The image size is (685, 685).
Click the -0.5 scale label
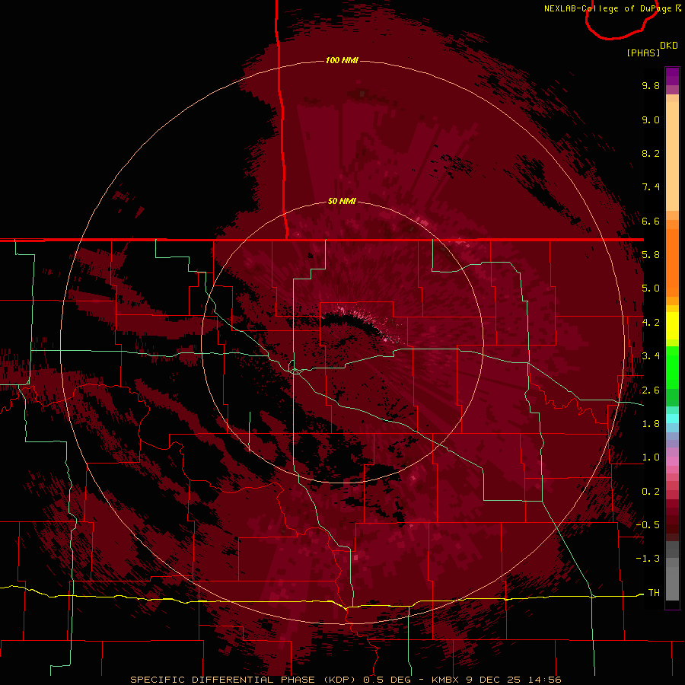648,525
